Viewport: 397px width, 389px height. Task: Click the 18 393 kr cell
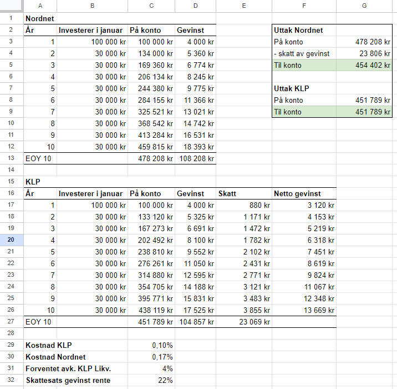(196, 147)
